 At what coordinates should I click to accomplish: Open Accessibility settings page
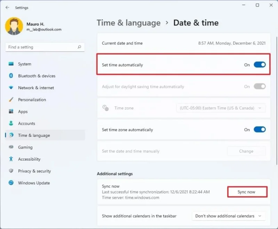tap(45, 159)
